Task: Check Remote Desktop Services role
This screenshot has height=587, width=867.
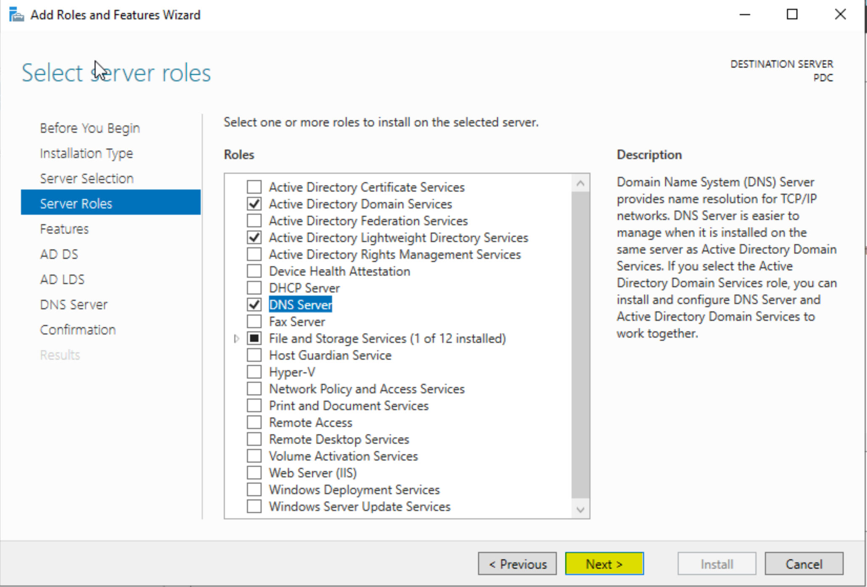Action: pyautogui.click(x=254, y=439)
